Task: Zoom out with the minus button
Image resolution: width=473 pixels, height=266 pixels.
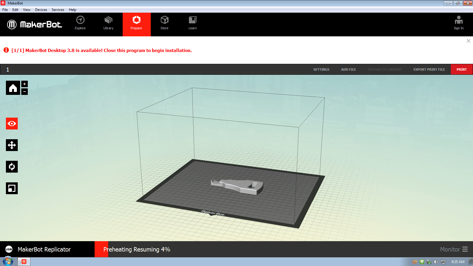Action: [x=25, y=92]
